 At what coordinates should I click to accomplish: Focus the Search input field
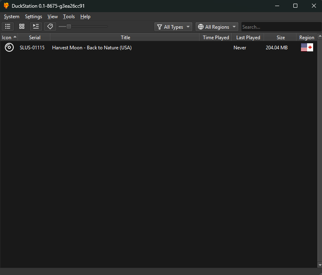click(x=281, y=27)
